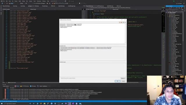The height and width of the screenshot is (105, 186).
Task: Close the Additional Library Directories dialog
Action: tap(125, 20)
